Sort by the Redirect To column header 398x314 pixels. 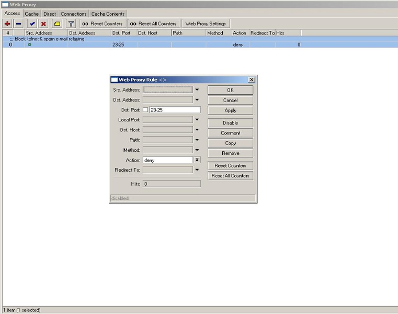pos(262,33)
